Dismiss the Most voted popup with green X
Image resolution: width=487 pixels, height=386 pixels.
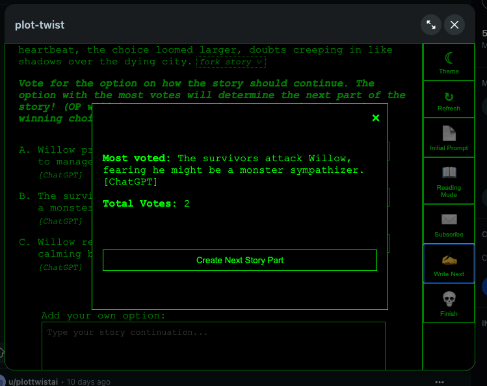point(376,118)
